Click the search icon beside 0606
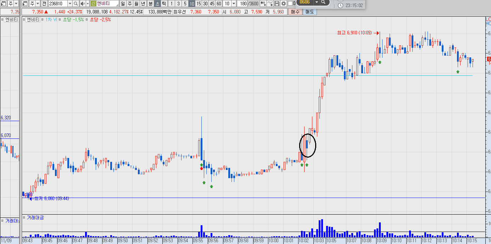 click(323, 2)
